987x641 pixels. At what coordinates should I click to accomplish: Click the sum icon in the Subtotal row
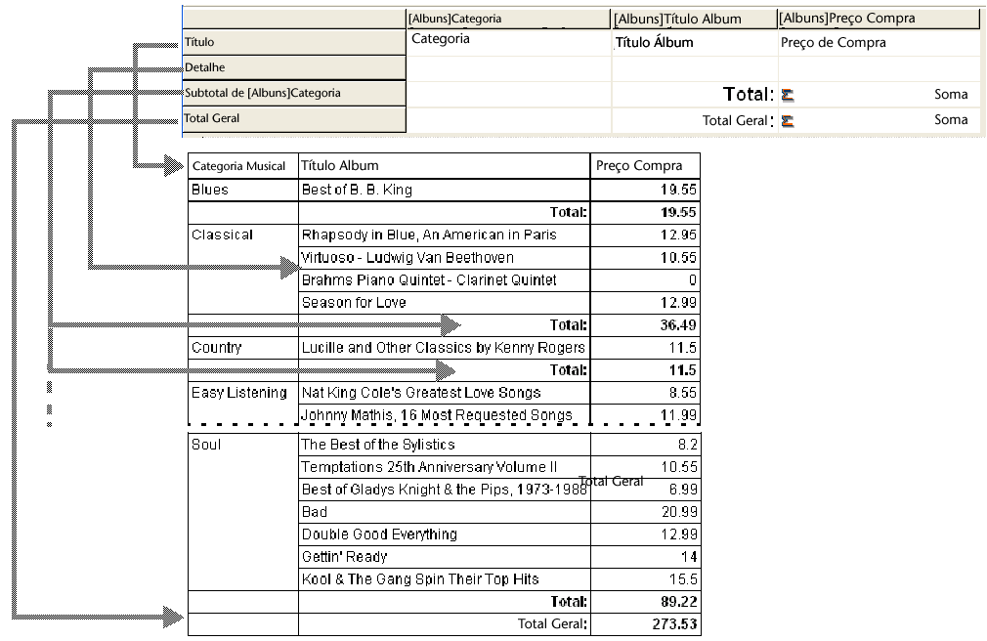point(788,95)
